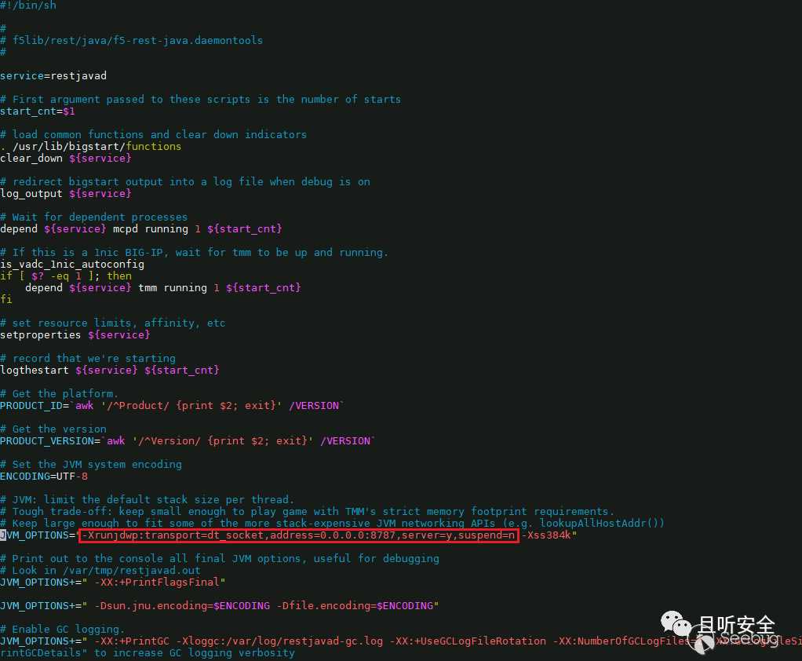Screen dimensions: 802x661
Task: Click the ENCODING=UTF-8 line
Action: 44,477
